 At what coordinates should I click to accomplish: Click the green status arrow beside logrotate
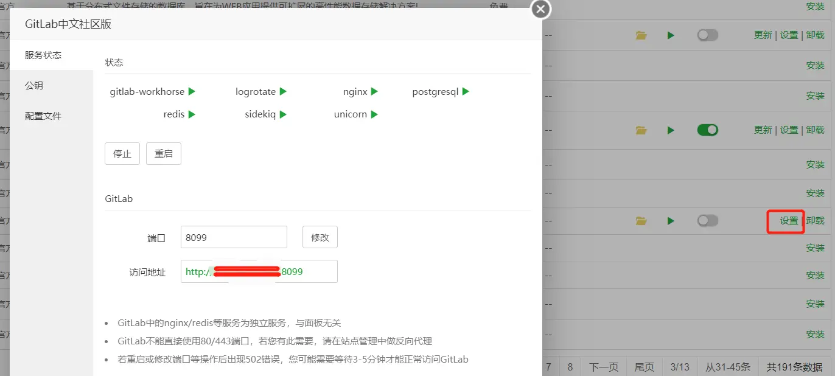point(283,92)
